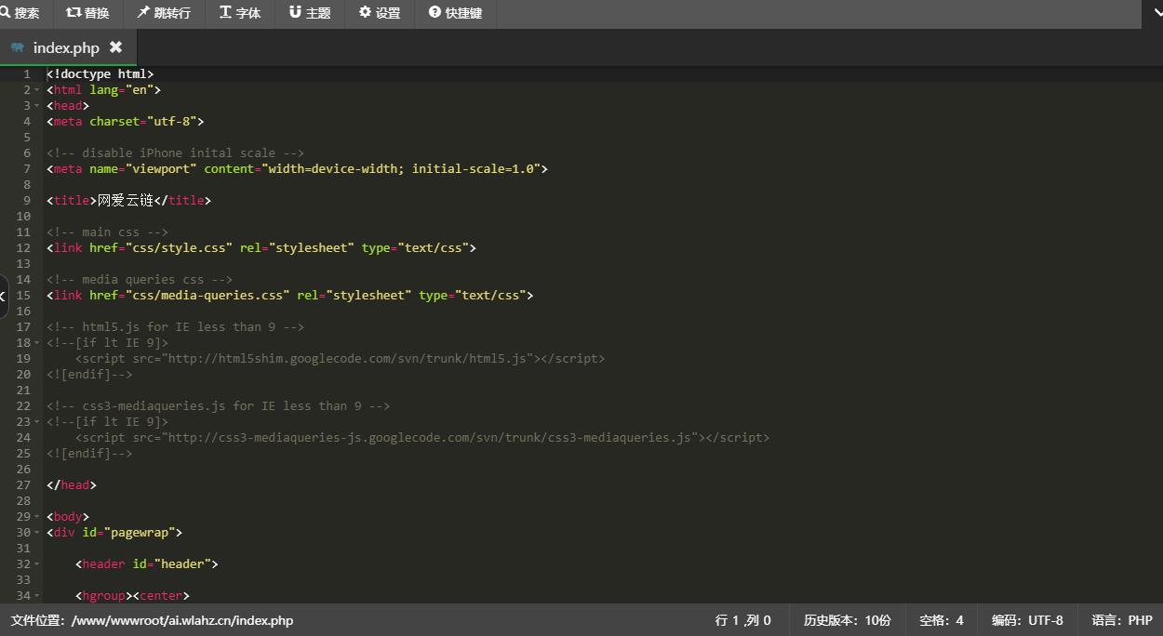Collapse the hgroup fold on line 34
This screenshot has height=636, width=1163.
[x=37, y=596]
